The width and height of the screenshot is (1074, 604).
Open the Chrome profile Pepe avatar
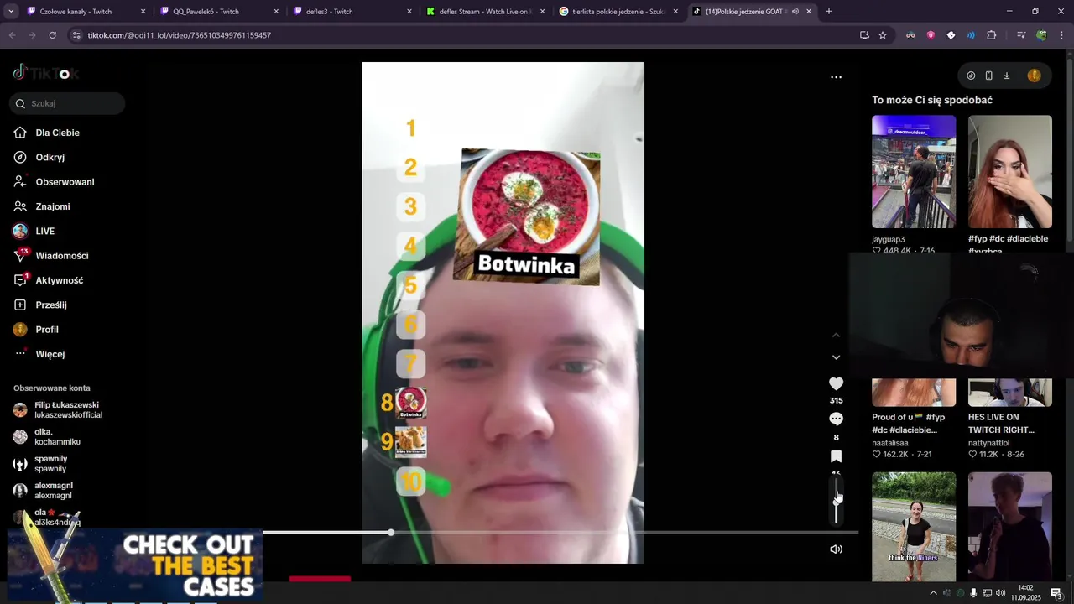pyautogui.click(x=1041, y=35)
